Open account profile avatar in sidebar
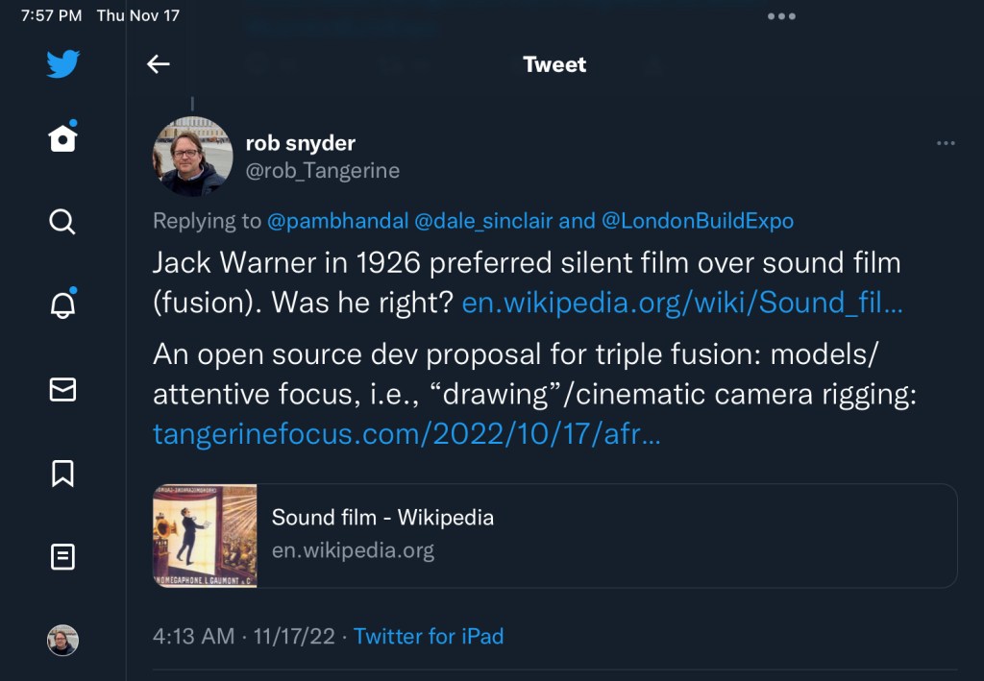Viewport: 984px width, 681px height. [x=62, y=640]
